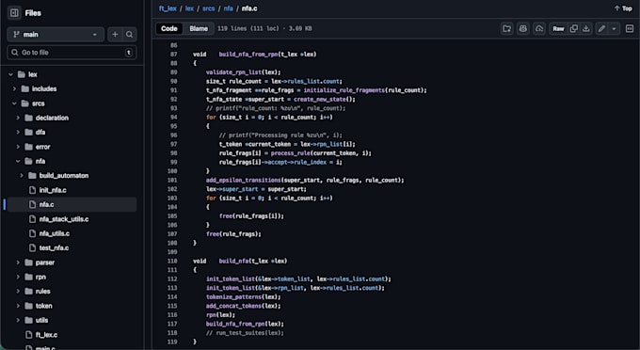This screenshot has width=640, height=350.
Task: Collapse the lex folder chevron
Action: (x=11, y=74)
